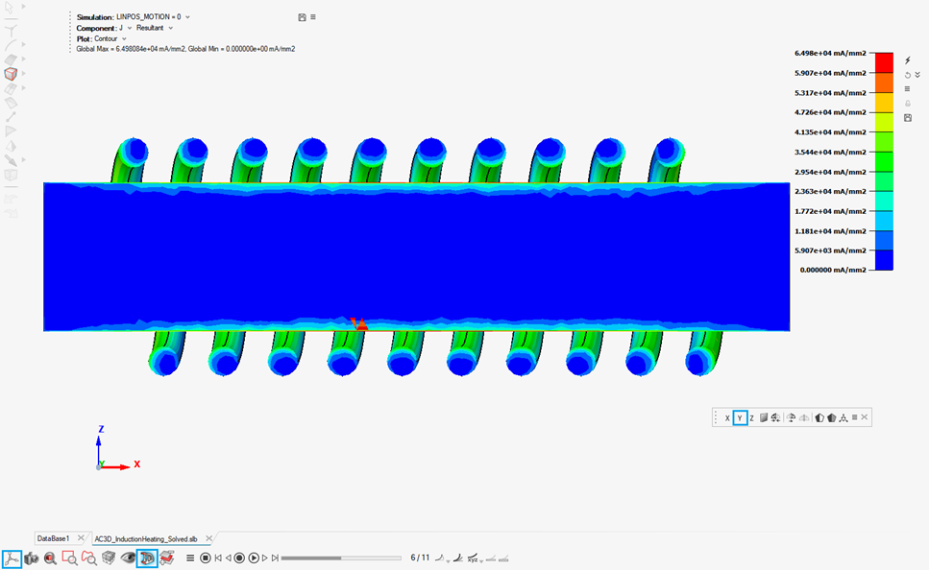Select the arrow pointer tool in sidebar
This screenshot has width=929, height=570.
point(10,8)
